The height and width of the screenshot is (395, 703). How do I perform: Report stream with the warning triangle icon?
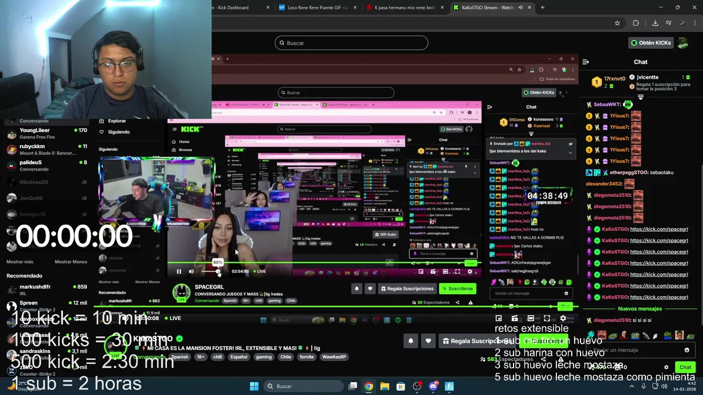pos(561,359)
